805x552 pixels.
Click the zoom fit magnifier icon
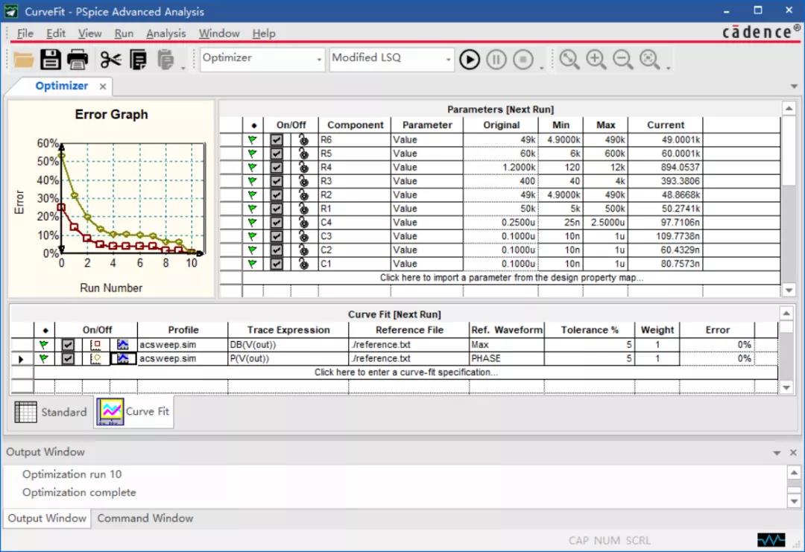click(650, 60)
